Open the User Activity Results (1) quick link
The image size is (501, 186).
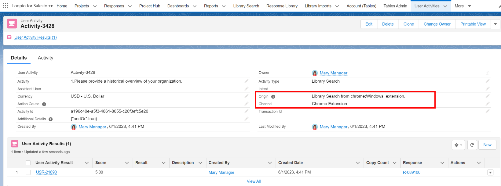pos(35,37)
